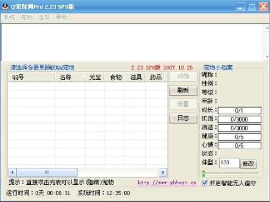This screenshot has width=270, height=202.
Task: Click the 修改 button next to body size
Action: click(248, 164)
